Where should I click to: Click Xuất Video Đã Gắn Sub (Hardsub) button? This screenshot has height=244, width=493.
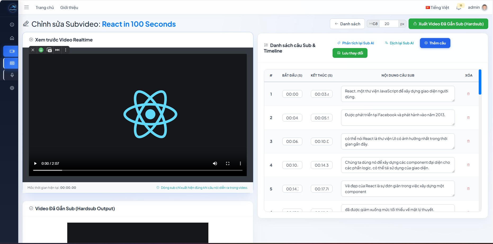point(448,24)
